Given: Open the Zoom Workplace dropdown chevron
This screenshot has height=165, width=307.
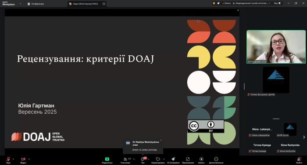Looking at the screenshot, I should click(20, 4).
